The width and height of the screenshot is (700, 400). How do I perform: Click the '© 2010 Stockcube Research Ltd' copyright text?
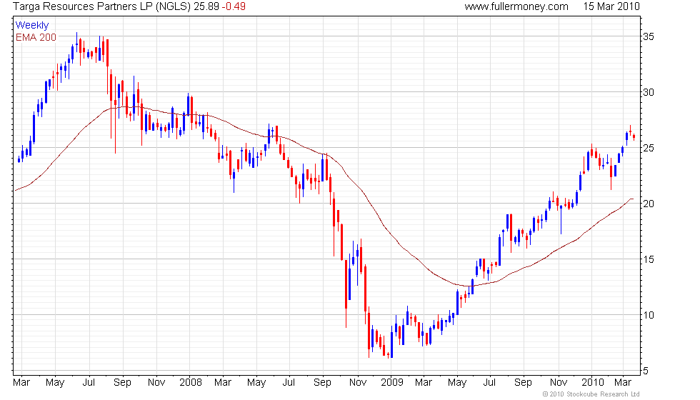(591, 394)
